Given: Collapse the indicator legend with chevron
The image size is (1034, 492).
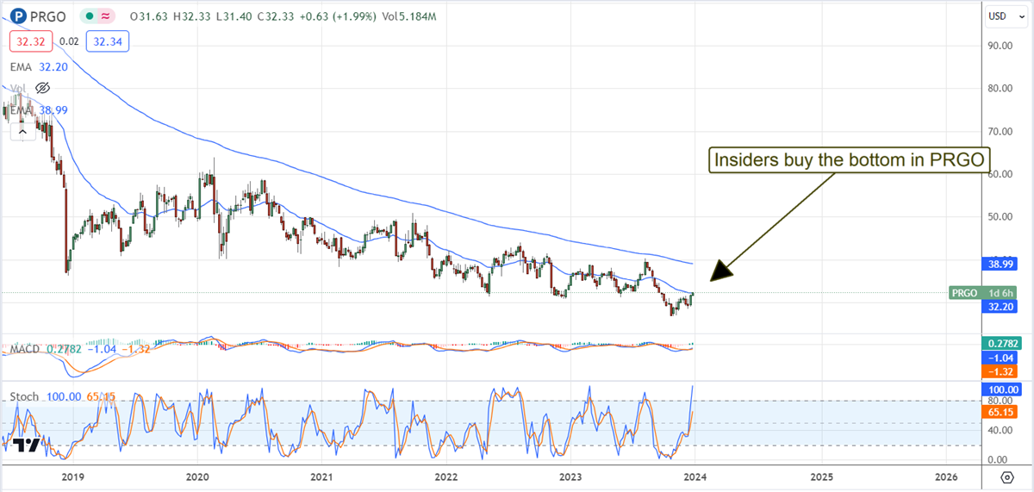Looking at the screenshot, I should (x=22, y=131).
